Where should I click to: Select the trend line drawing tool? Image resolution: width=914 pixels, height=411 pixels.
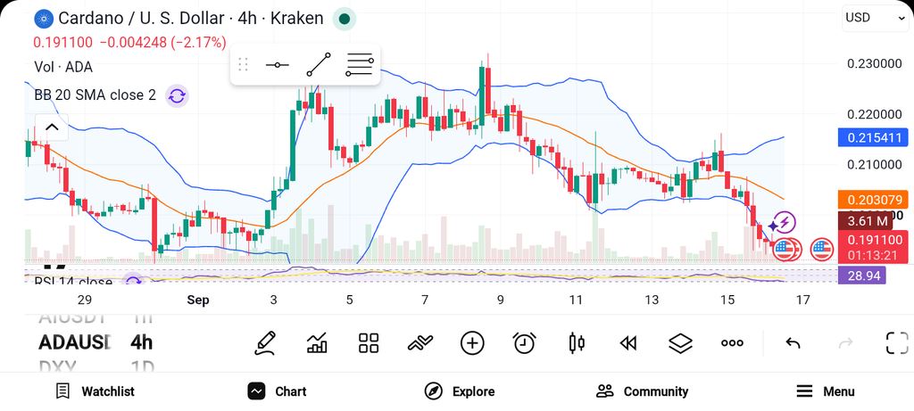point(319,64)
